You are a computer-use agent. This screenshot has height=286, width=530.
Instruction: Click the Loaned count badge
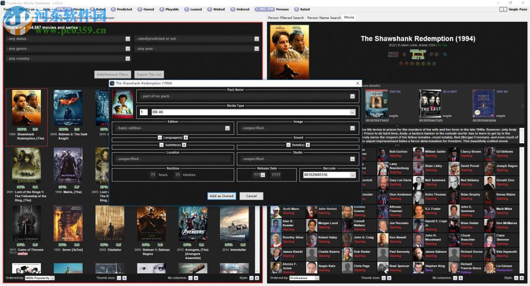click(x=187, y=9)
